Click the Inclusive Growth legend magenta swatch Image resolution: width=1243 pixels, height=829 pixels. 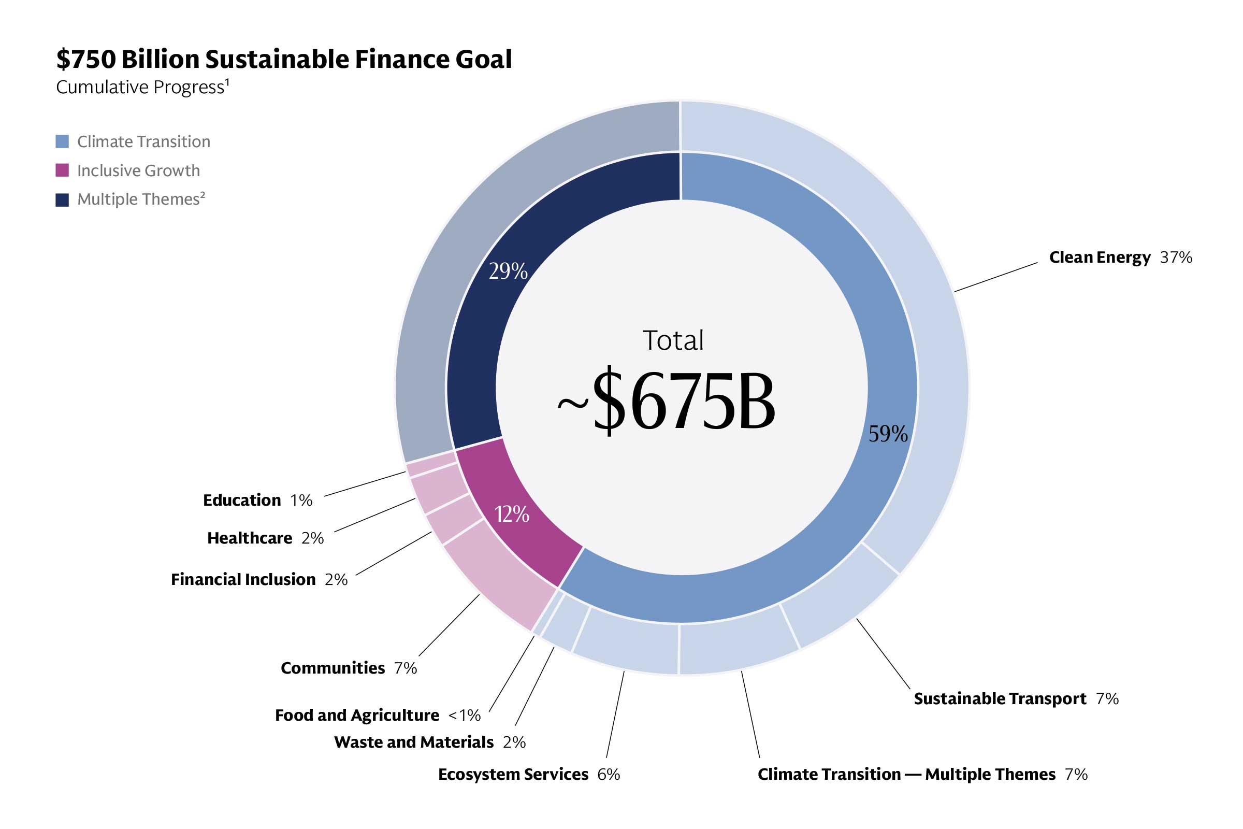[x=62, y=170]
